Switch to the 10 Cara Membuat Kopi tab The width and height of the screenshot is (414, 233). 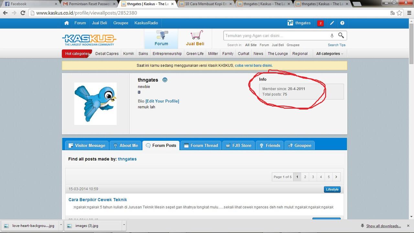point(206,4)
